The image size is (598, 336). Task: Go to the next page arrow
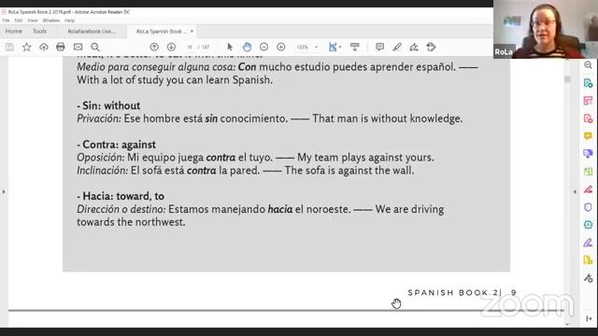click(171, 47)
